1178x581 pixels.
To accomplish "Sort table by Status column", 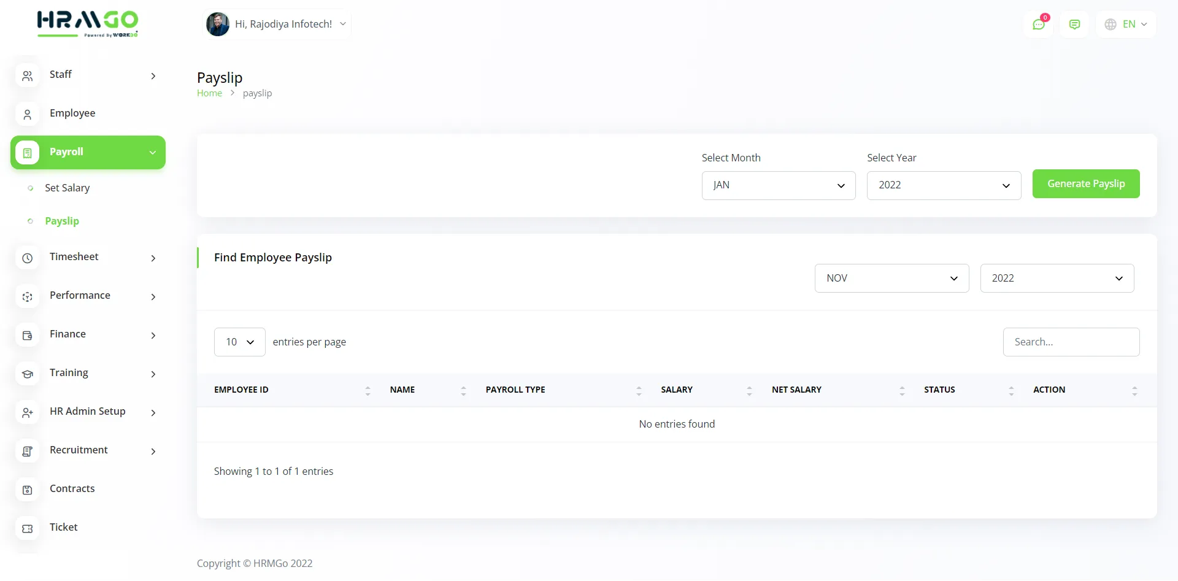I will click(1011, 391).
